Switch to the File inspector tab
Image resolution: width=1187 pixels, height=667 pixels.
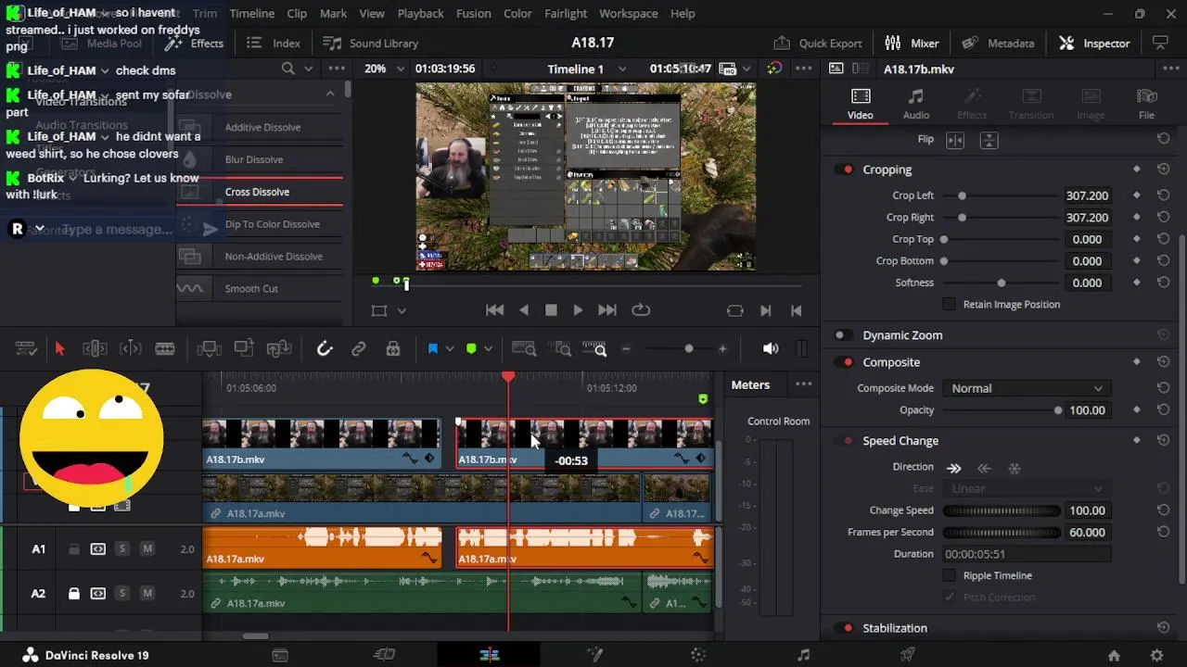coord(1147,104)
